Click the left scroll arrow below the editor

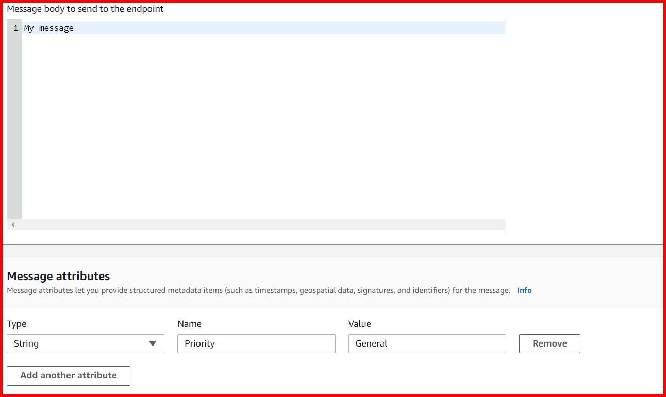(x=12, y=225)
